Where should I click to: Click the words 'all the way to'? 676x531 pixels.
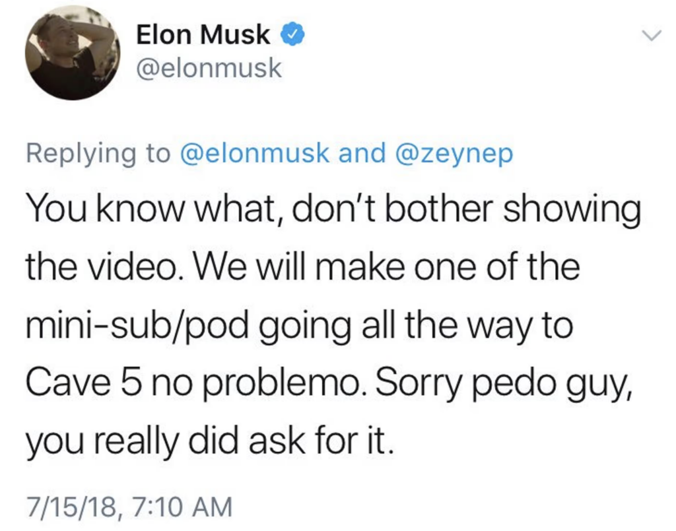[x=468, y=327]
